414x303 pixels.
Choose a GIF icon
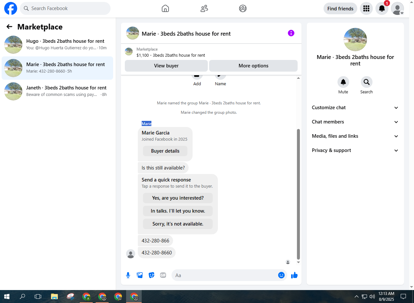tap(163, 275)
